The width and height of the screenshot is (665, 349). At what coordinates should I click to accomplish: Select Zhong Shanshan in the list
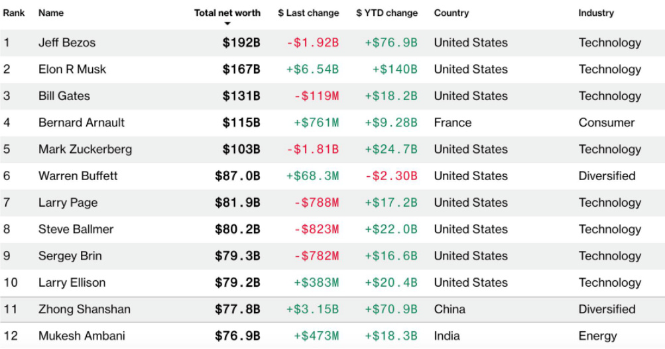(x=84, y=309)
